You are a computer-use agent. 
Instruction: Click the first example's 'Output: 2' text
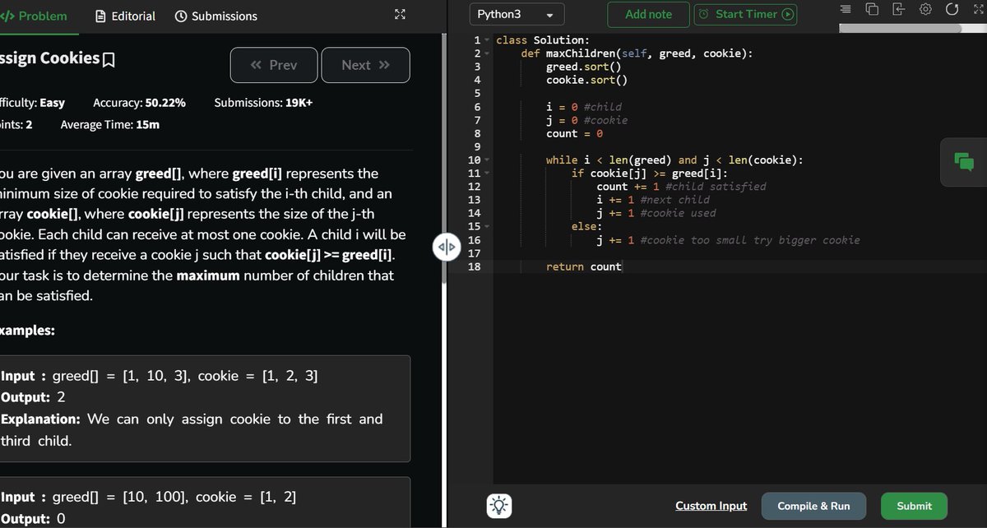33,397
